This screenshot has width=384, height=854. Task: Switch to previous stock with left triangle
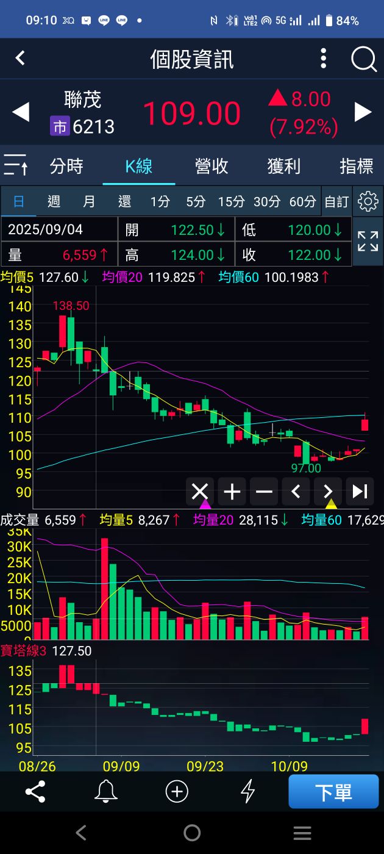coord(21,112)
